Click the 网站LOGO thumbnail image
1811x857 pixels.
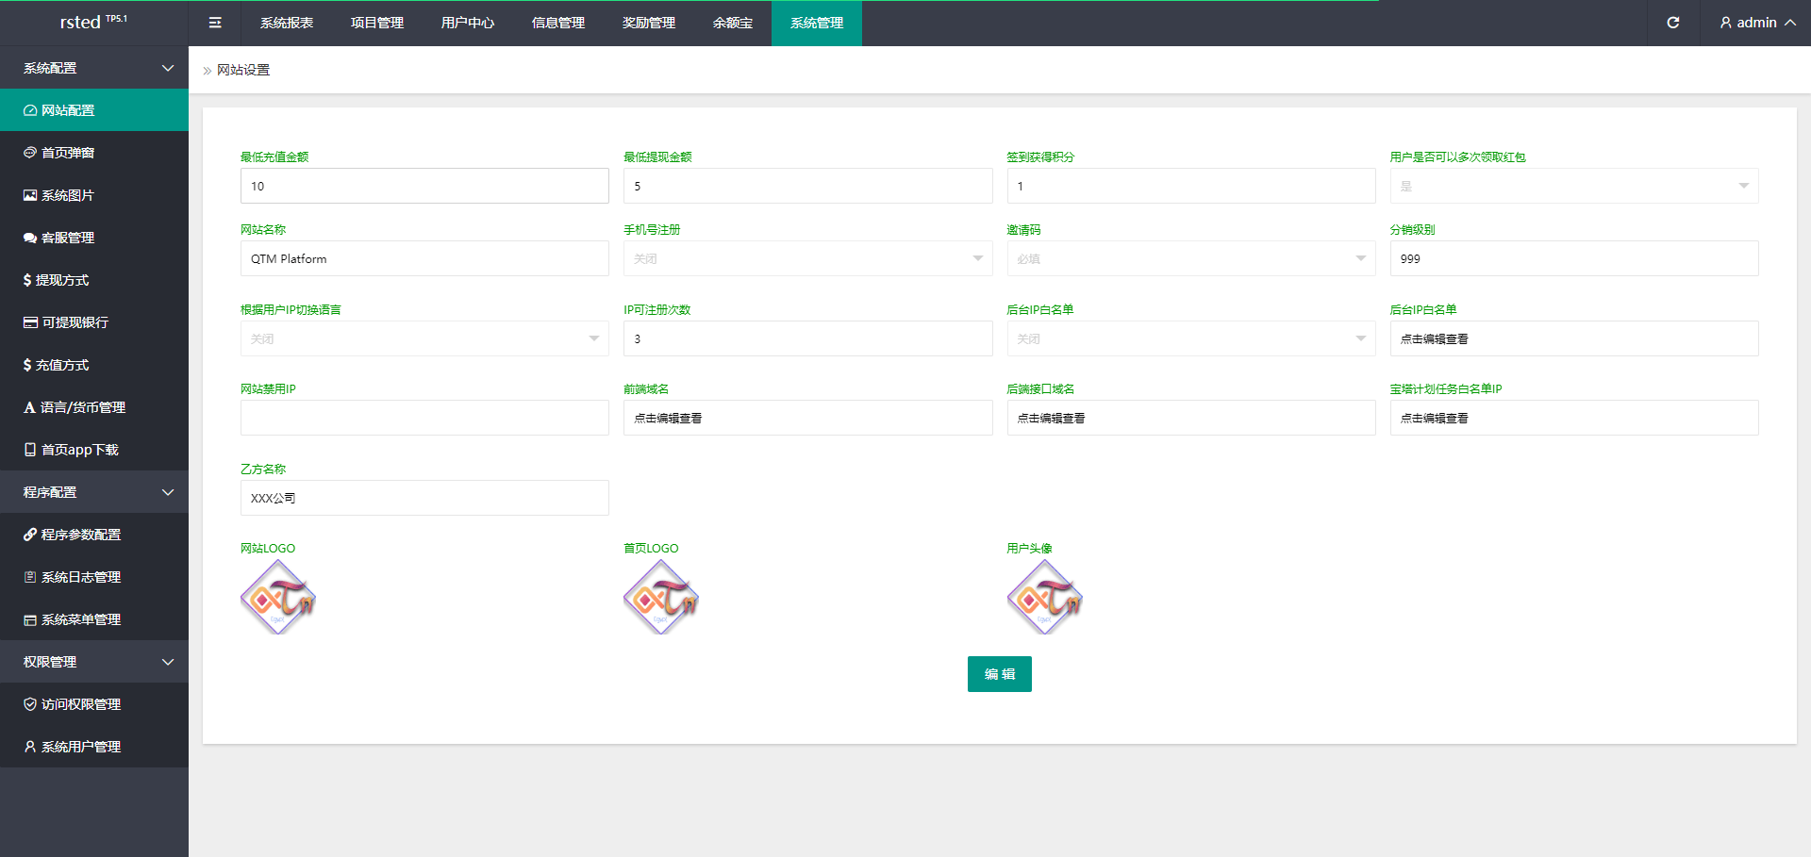coord(278,597)
